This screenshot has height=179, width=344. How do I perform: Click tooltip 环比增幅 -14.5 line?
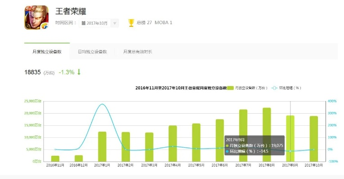pos(247,151)
